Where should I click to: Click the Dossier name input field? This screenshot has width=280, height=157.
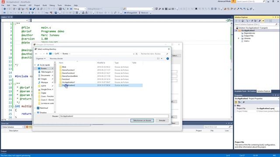[x=114, y=116]
